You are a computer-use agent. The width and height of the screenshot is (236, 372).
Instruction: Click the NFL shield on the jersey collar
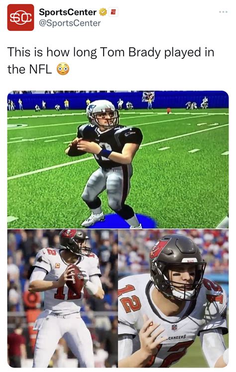coord(174,328)
